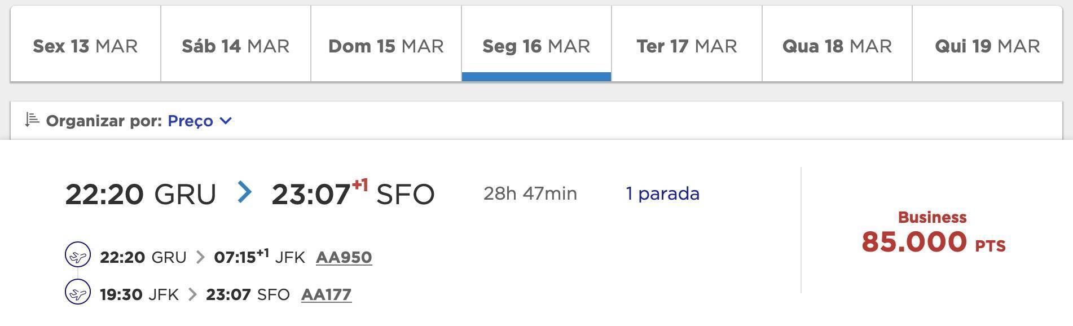Screen dimensions: 1073x326
Task: Pick the Qui 19 MAR date tab
Action: pyautogui.click(x=987, y=44)
